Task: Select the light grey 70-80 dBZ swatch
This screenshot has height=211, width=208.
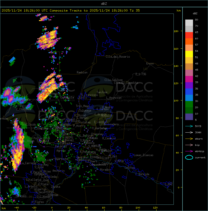Action: 189,23
